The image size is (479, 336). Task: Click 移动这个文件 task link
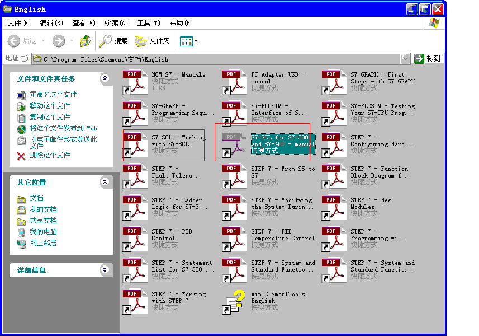(x=50, y=106)
